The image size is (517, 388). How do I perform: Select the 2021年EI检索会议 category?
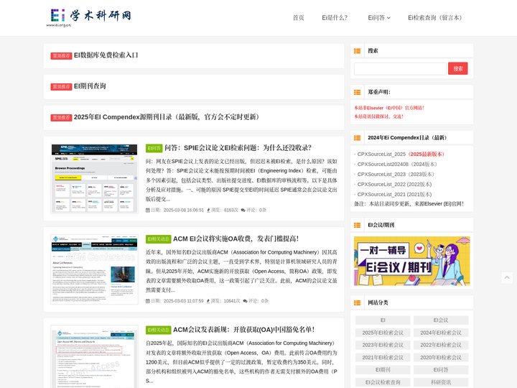383,357
